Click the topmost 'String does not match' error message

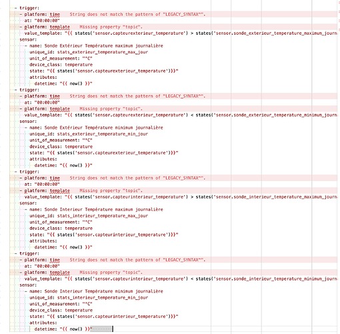click(x=137, y=15)
